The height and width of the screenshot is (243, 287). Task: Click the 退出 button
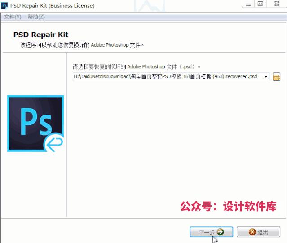pyautogui.click(x=258, y=232)
